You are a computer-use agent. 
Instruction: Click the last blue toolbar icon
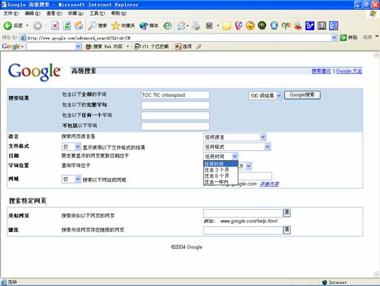(334, 26)
